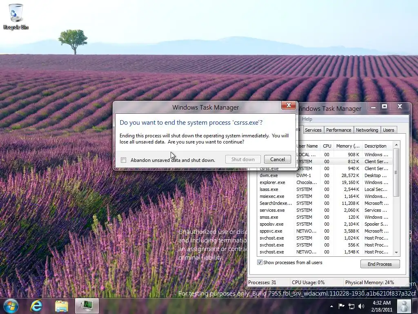Select the dwm.exe process row
This screenshot has height=314, width=418.
click(x=325, y=175)
